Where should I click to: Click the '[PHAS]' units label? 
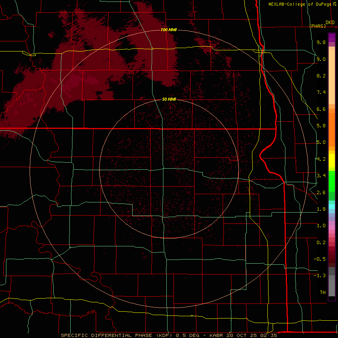(x=317, y=26)
